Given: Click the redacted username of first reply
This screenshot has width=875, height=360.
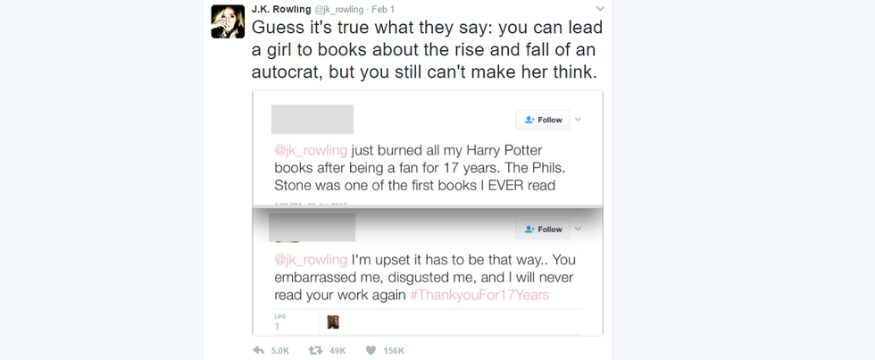Looking at the screenshot, I should 312,120.
